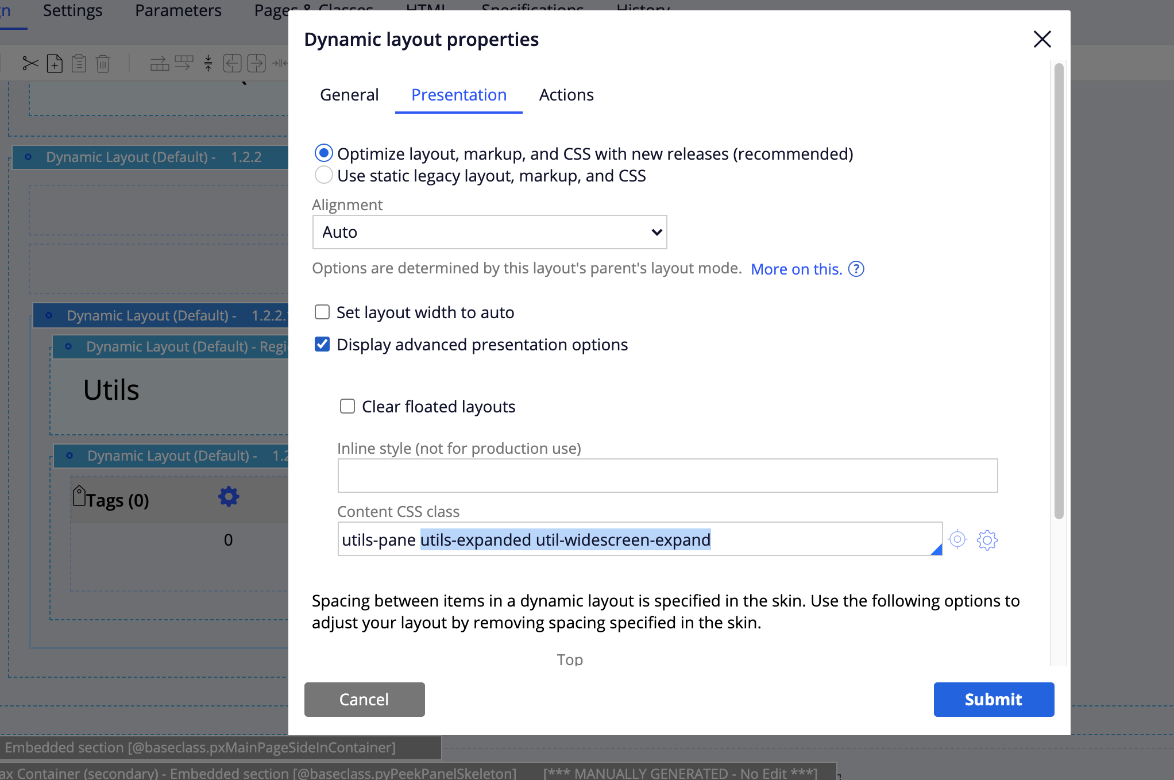Click the move left arrow box icon
This screenshot has height=780, width=1174.
pos(232,63)
